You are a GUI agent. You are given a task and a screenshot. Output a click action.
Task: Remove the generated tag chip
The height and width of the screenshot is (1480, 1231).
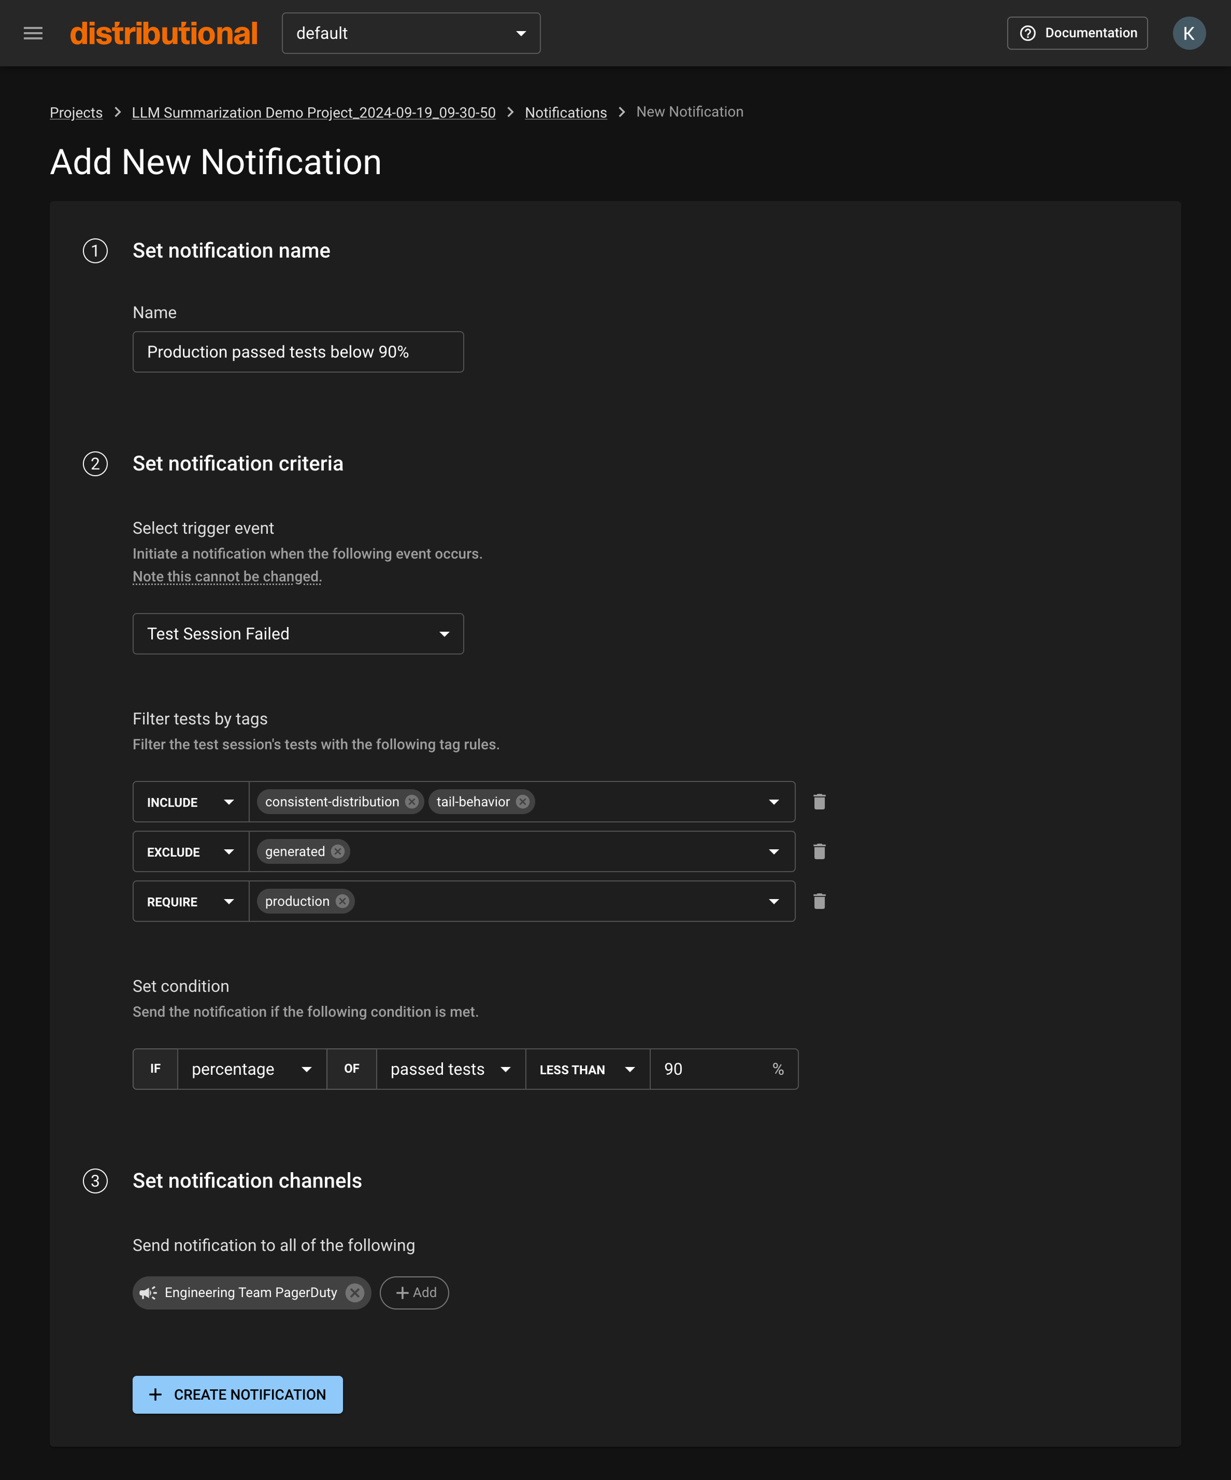coord(338,851)
